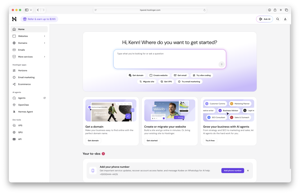
Task: Click the send arrow in prompt box
Action: (221, 65)
